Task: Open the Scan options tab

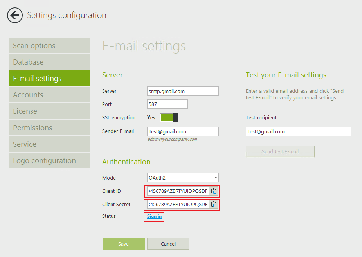Action: [49, 46]
